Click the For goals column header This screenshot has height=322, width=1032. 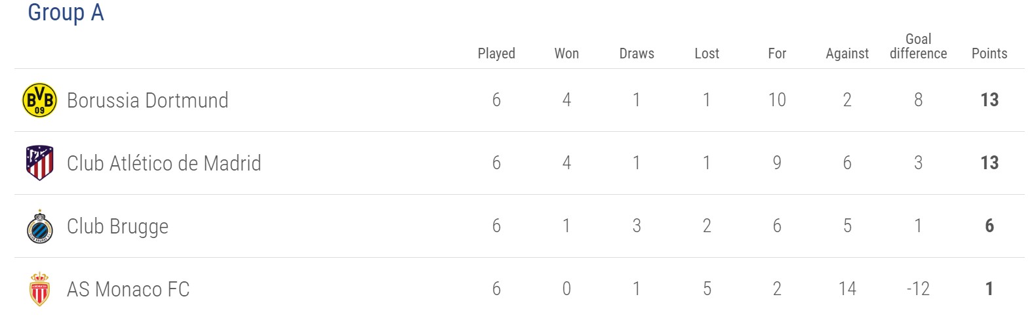[x=777, y=54]
